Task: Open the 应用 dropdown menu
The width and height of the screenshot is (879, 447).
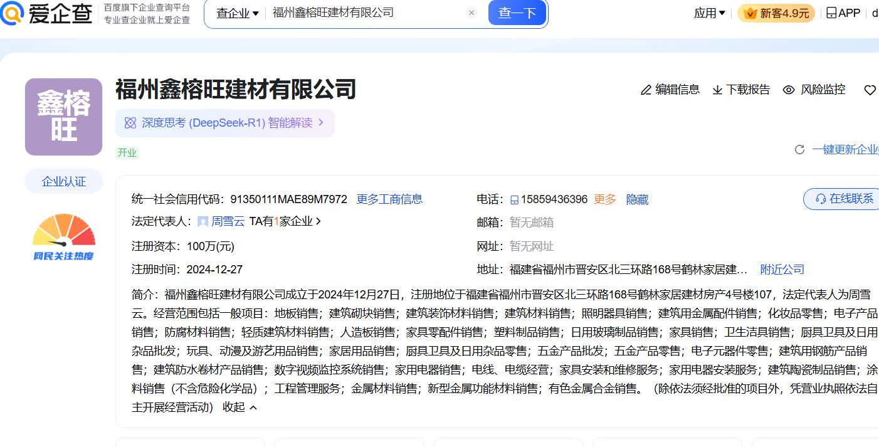Action: [x=709, y=13]
